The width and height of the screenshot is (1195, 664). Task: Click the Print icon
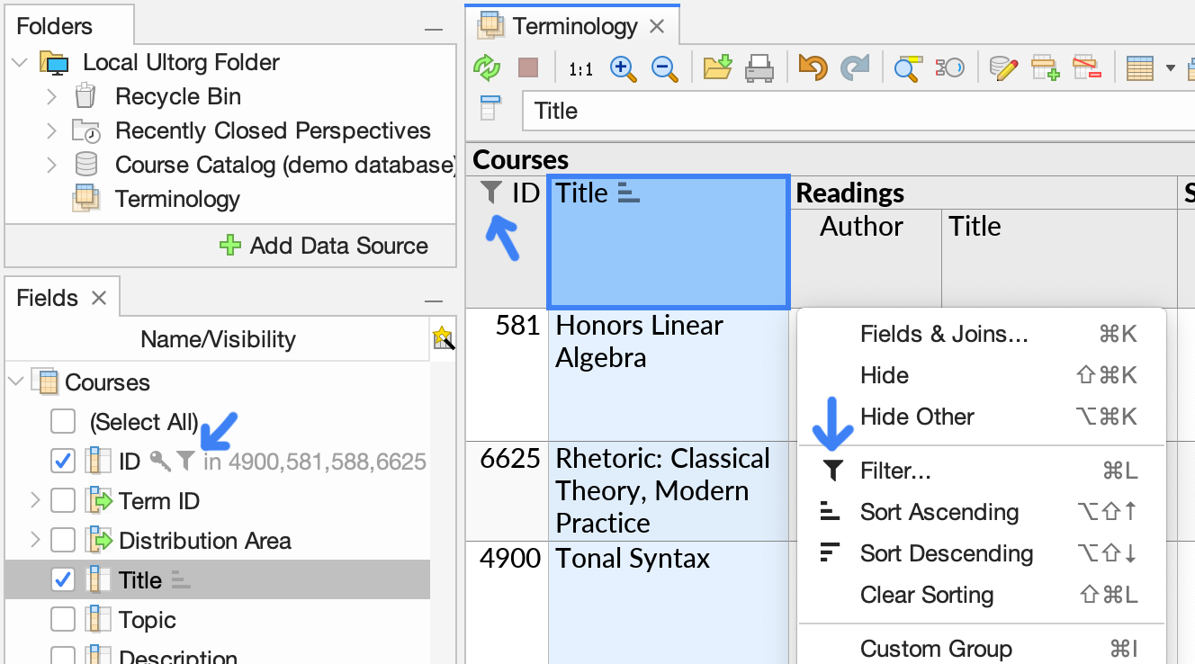[x=760, y=67]
